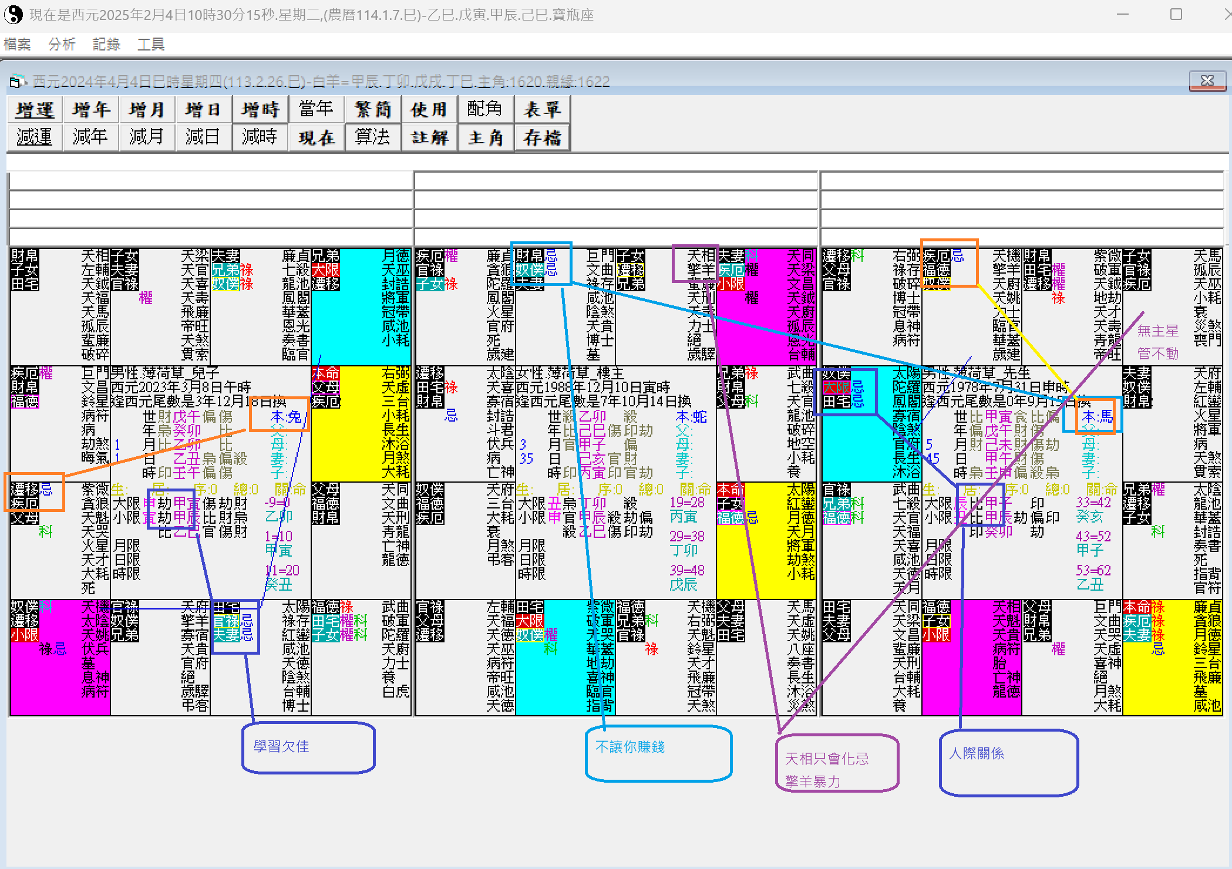Click the 增年 button
Image resolution: width=1232 pixels, height=869 pixels.
[91, 109]
